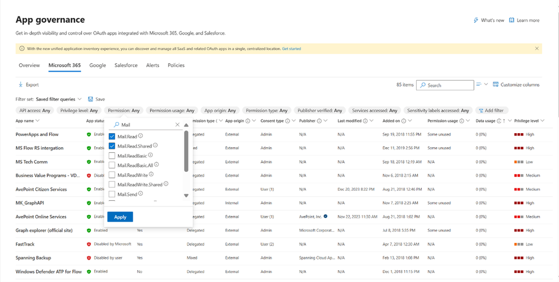Click the Learn more book icon
The image size is (559, 282).
[511, 20]
